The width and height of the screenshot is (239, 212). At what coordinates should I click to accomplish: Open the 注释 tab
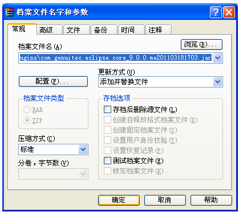pyautogui.click(x=159, y=30)
